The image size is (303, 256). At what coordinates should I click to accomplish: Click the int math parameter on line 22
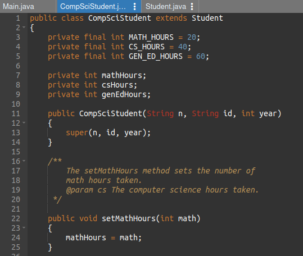178,218
